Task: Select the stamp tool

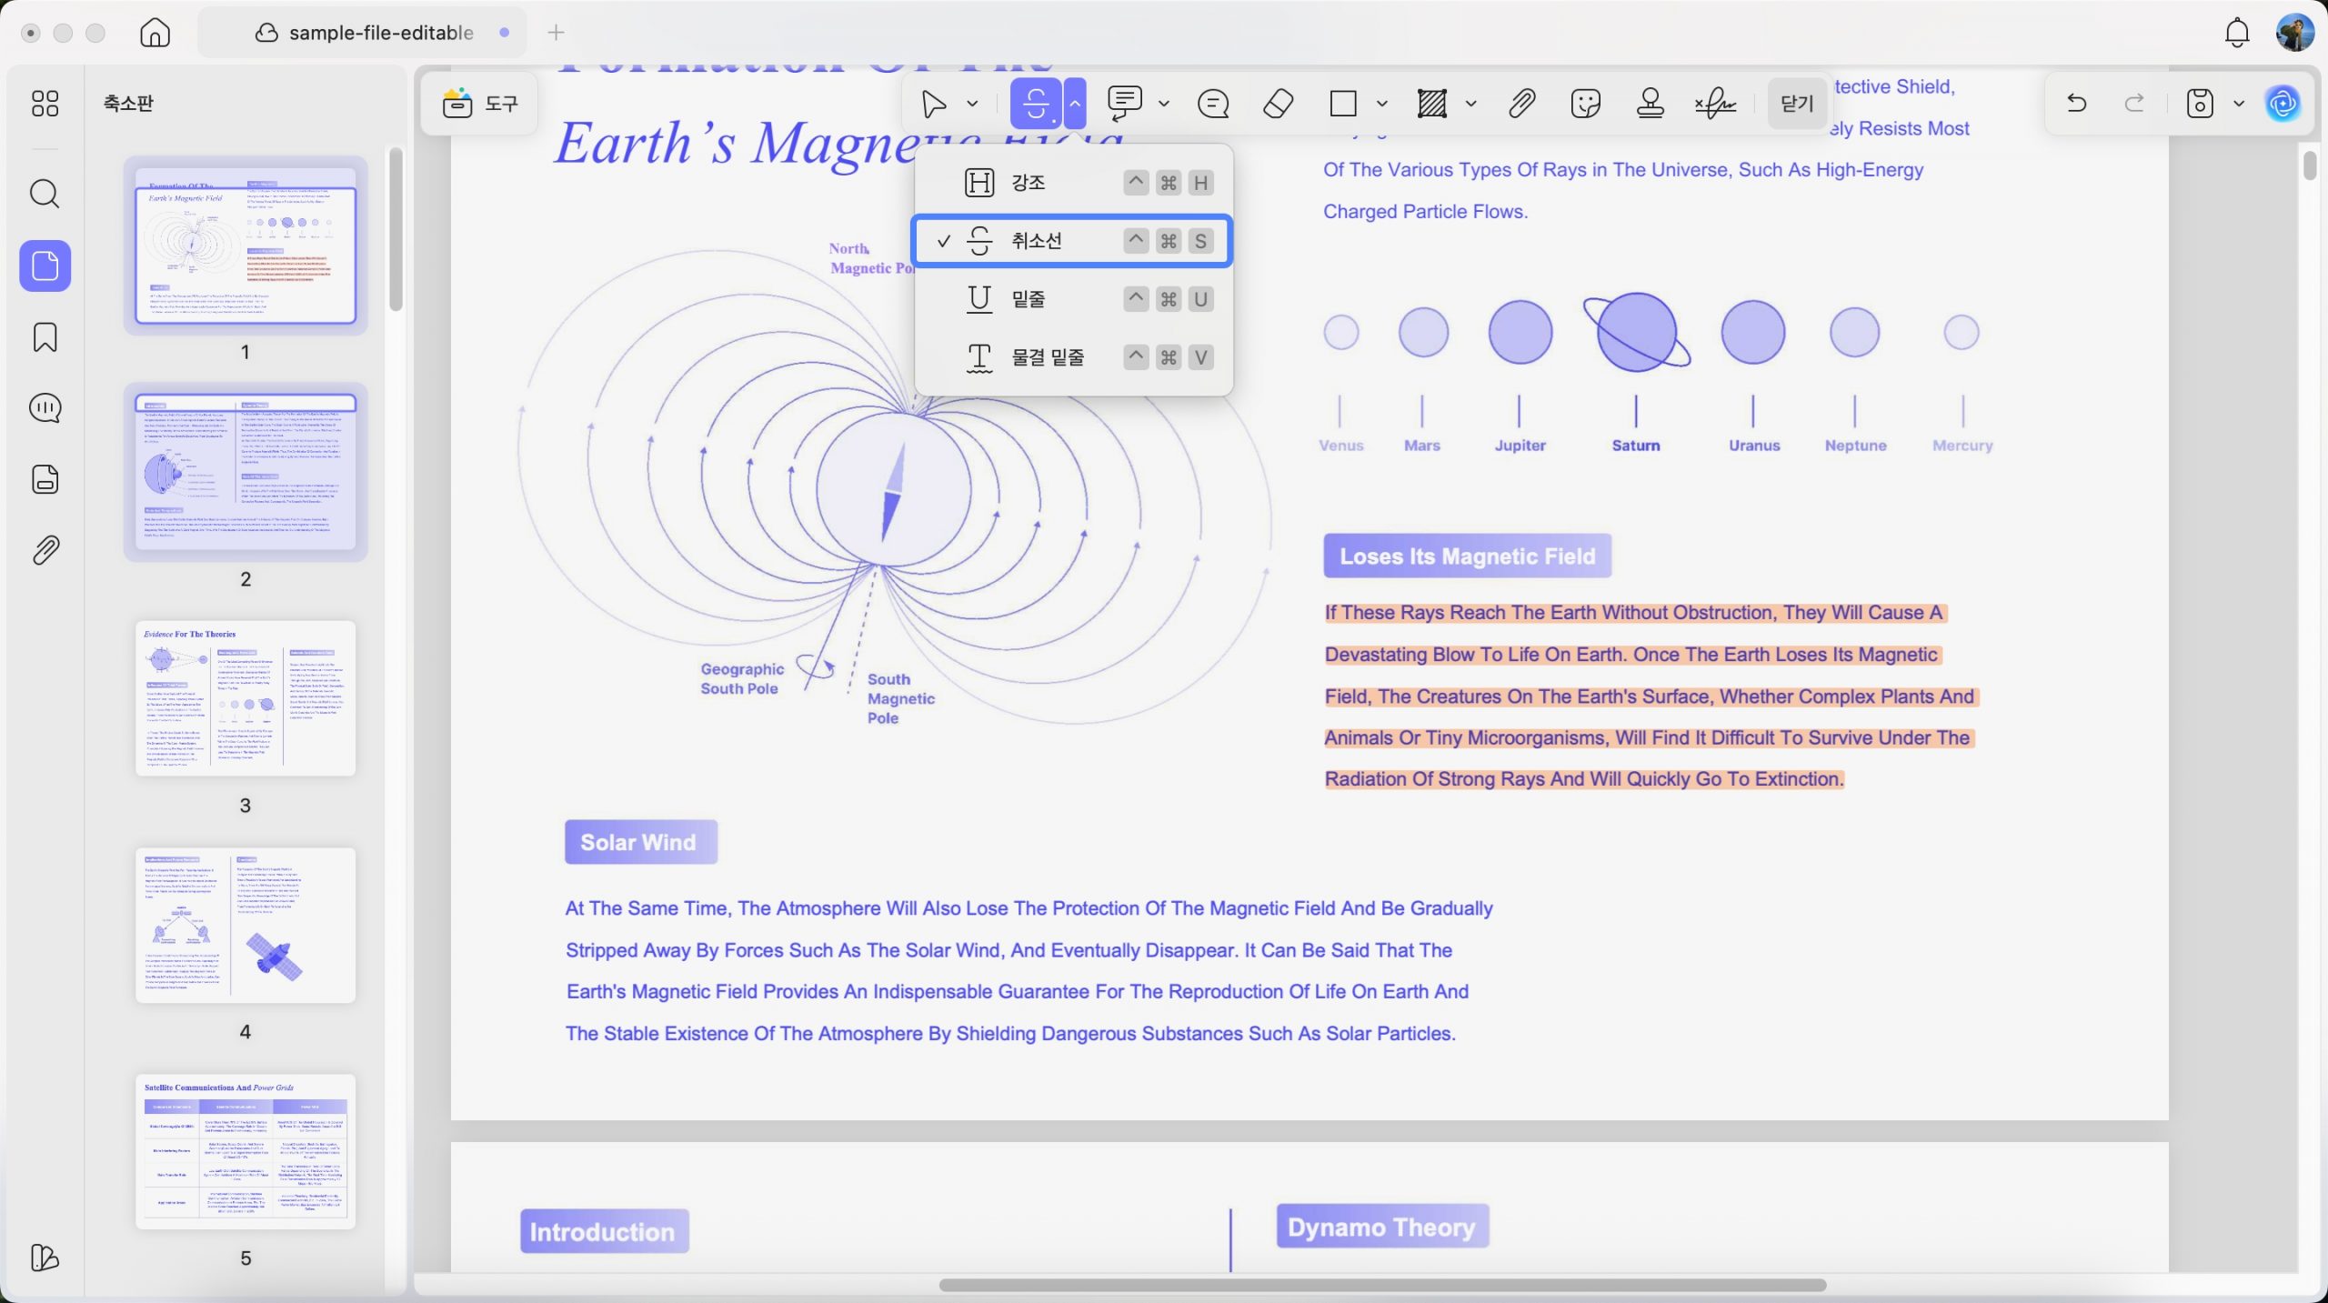Action: [x=1651, y=104]
